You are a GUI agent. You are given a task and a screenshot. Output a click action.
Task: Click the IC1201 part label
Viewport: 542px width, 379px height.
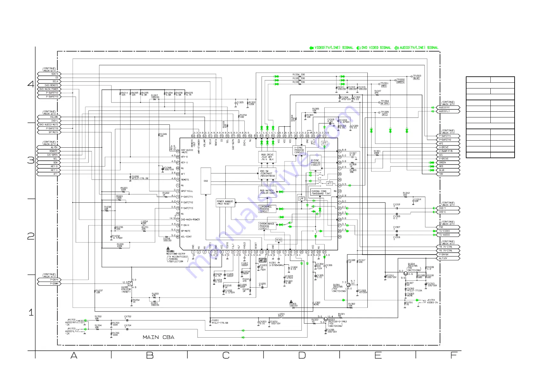(x=170, y=251)
